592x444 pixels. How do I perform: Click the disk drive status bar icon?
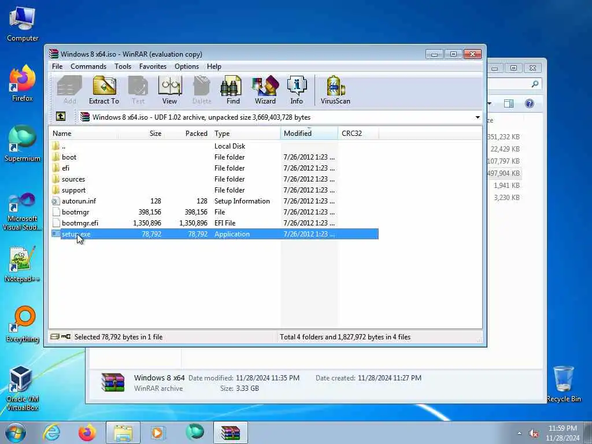(55, 336)
